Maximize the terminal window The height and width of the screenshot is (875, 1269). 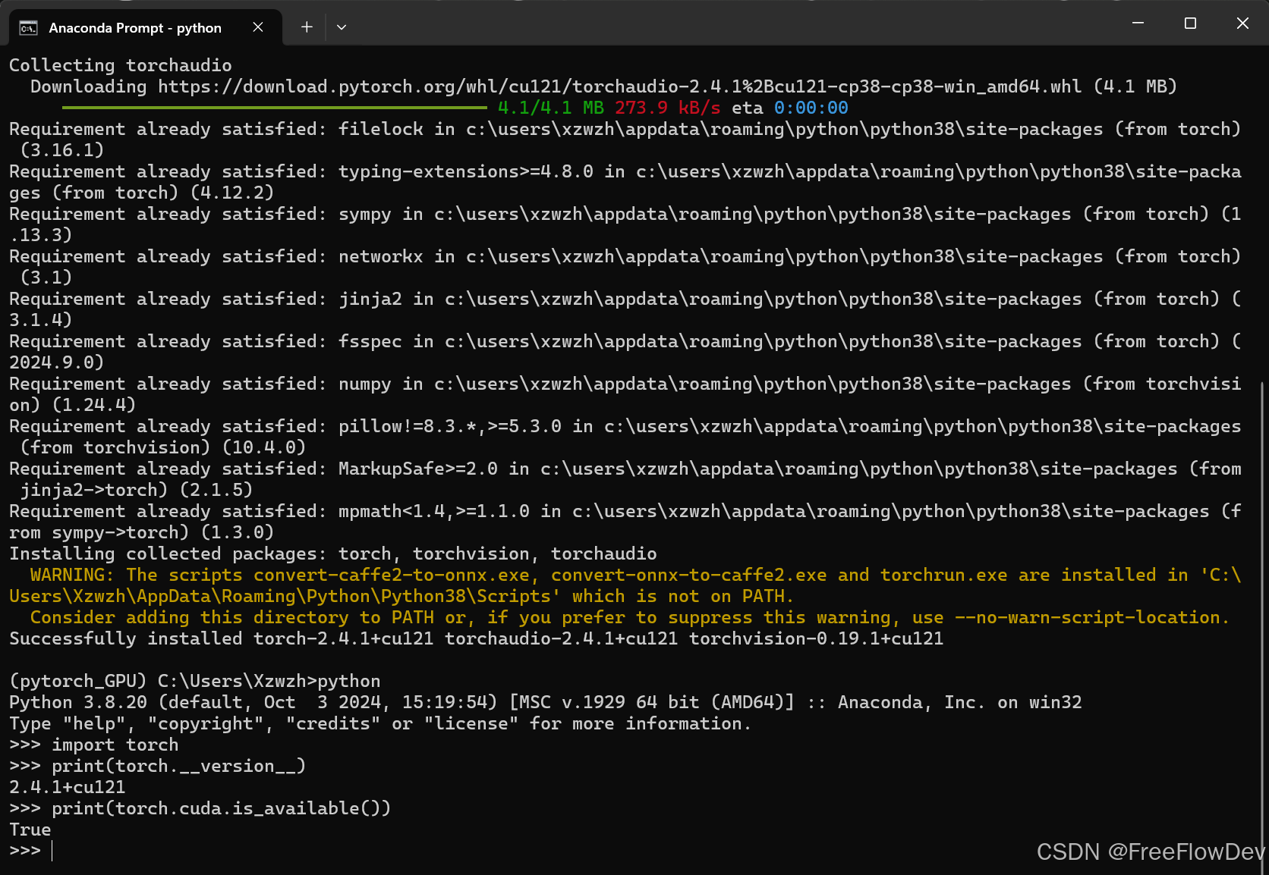point(1190,23)
